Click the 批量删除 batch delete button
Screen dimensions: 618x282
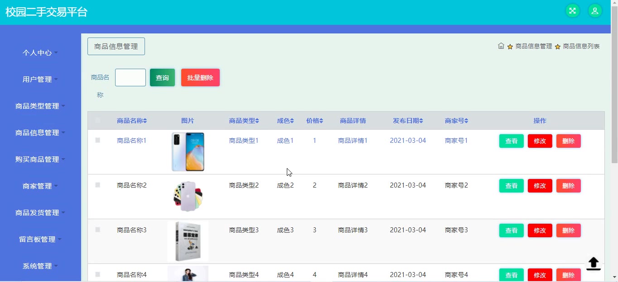pos(200,77)
